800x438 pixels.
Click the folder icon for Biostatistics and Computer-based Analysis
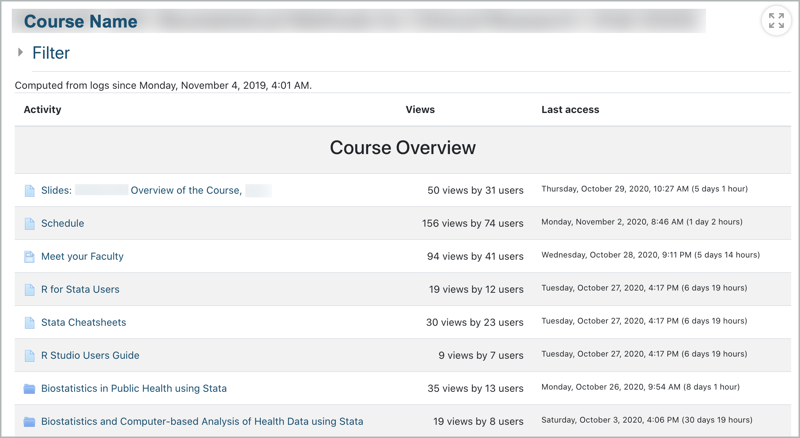(29, 421)
